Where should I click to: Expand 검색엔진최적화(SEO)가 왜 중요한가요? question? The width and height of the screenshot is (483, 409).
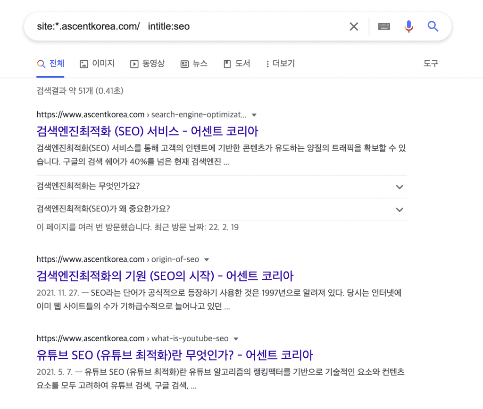click(222, 209)
